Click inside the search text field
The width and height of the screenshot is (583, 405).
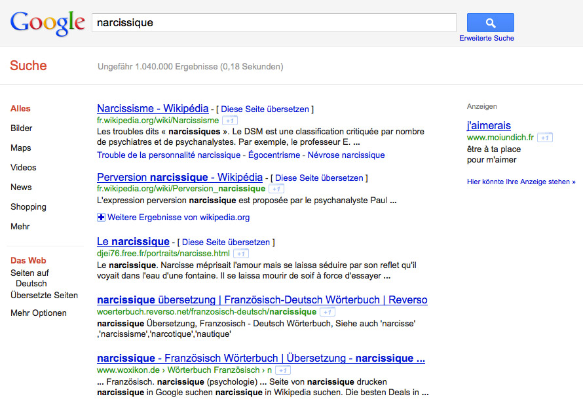click(274, 23)
